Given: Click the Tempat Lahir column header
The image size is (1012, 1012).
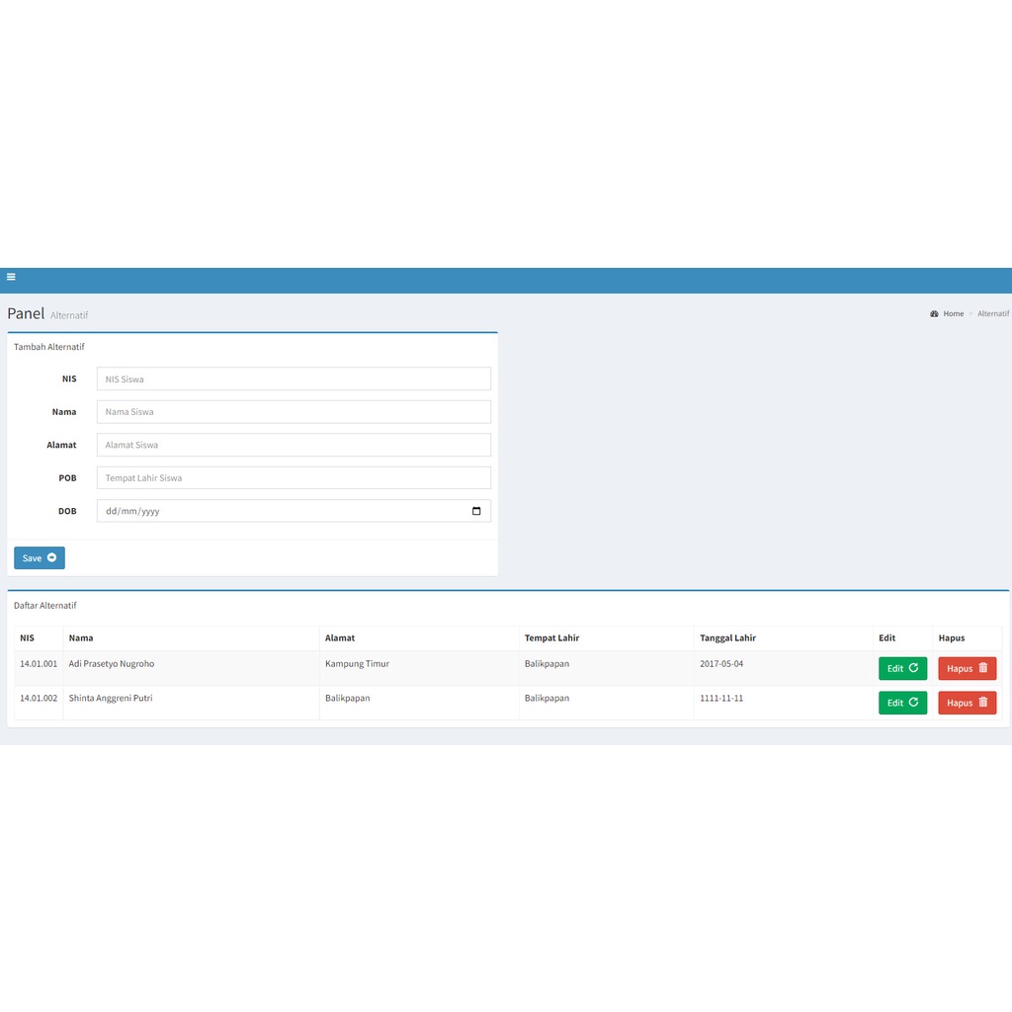Looking at the screenshot, I should pos(551,637).
